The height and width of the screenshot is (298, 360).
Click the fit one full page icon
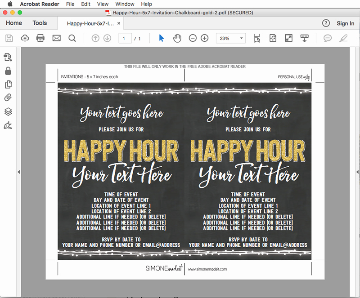point(273,38)
